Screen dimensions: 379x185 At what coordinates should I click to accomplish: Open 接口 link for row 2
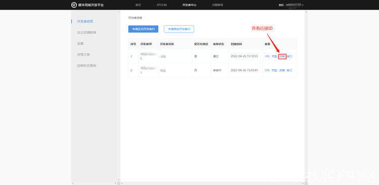point(290,70)
